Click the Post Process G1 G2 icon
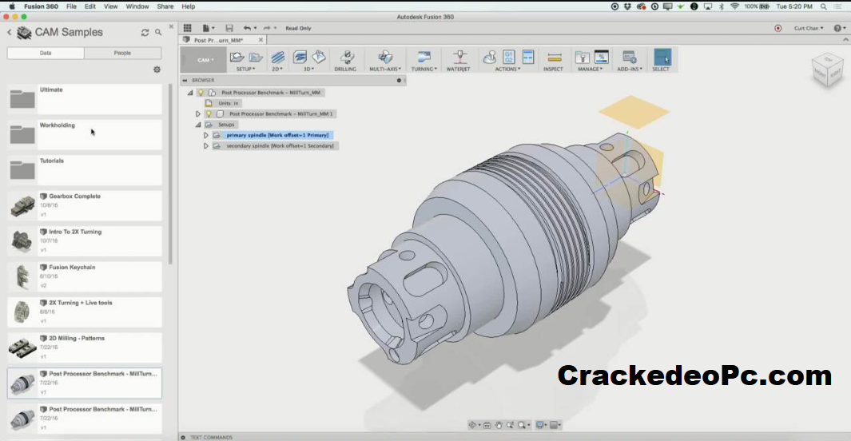The width and height of the screenshot is (851, 441). point(508,57)
